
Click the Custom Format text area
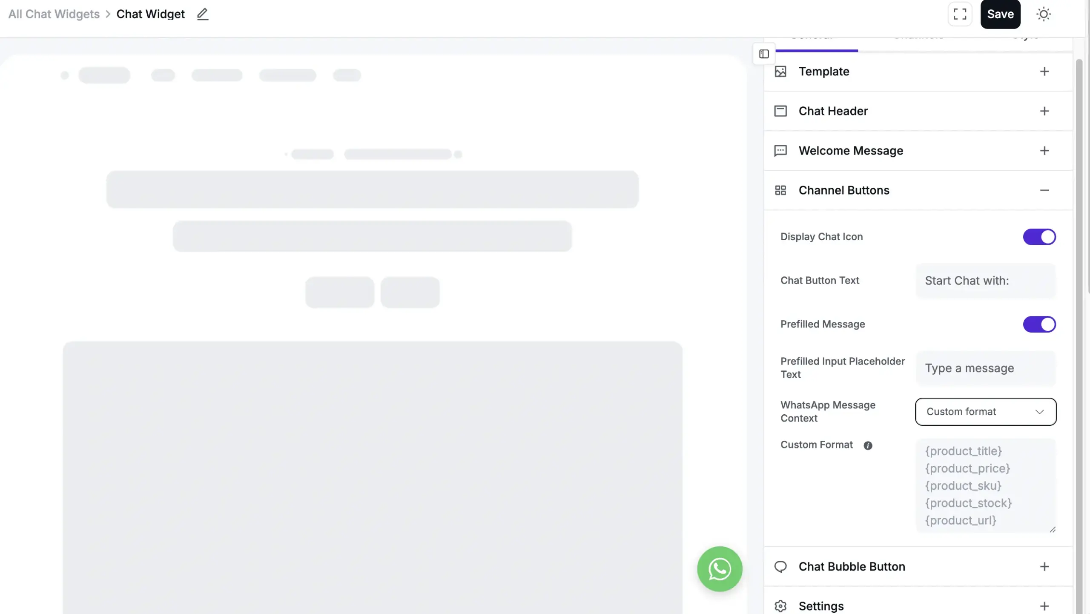[x=986, y=485]
